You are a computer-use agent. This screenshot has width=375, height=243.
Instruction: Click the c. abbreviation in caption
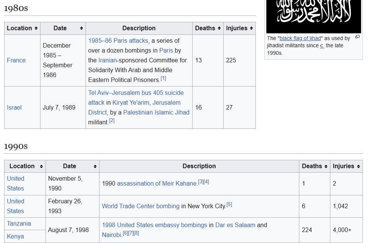322,45
